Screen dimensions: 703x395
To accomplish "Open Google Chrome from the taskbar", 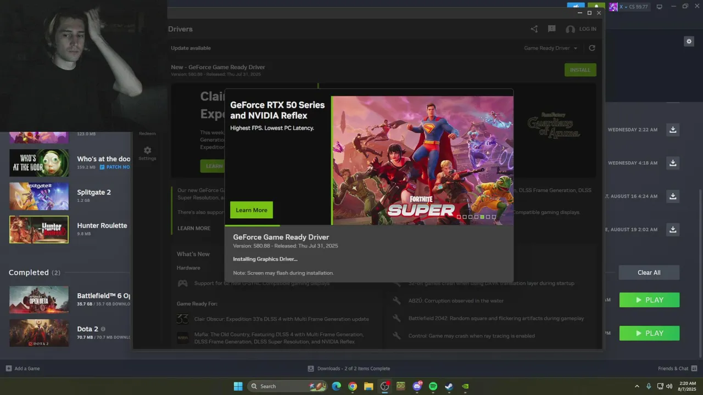I will pos(353,386).
